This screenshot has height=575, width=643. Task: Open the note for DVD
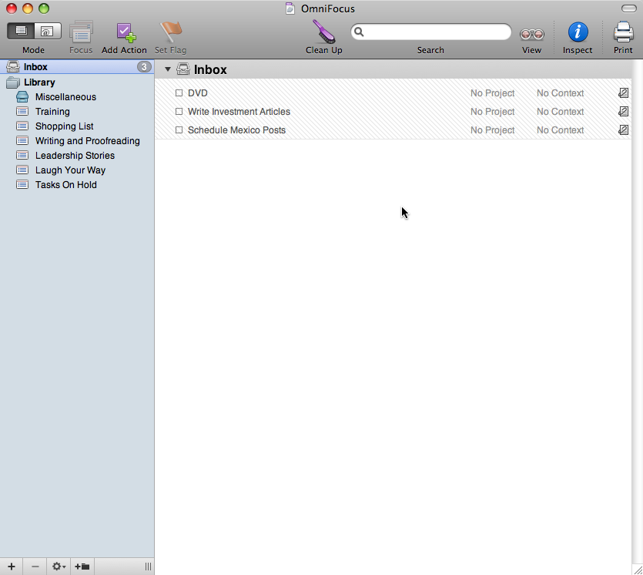[623, 93]
